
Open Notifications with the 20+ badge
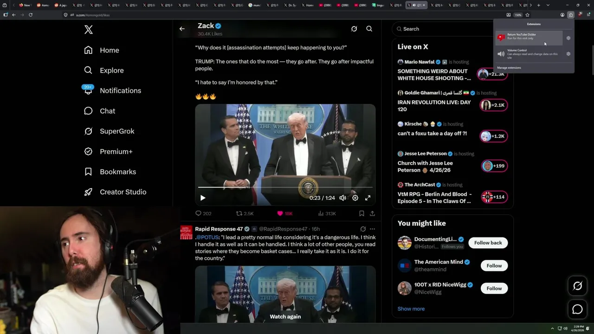[112, 90]
